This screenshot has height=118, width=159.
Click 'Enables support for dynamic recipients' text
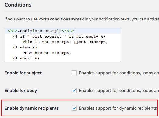click(118, 108)
